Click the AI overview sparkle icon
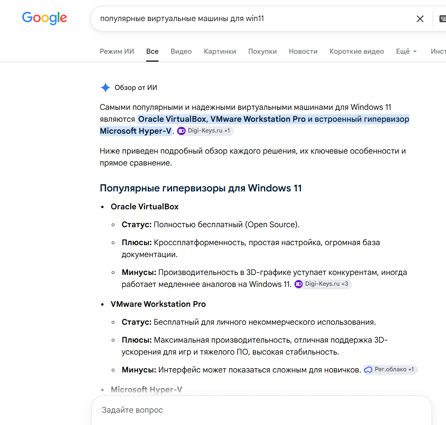 (105, 88)
